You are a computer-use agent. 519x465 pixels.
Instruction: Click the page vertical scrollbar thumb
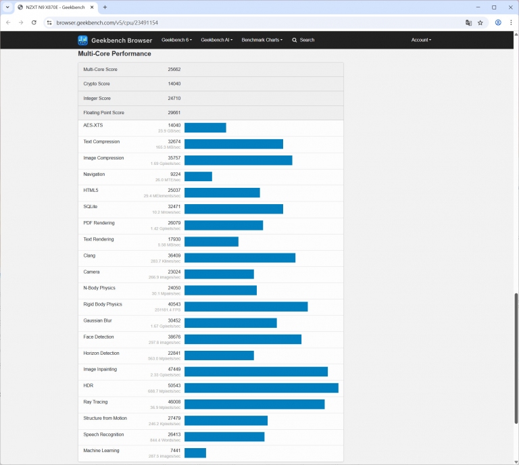516,358
